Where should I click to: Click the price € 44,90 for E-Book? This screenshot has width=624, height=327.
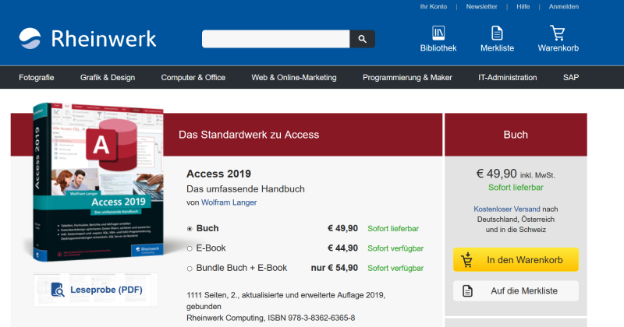pyautogui.click(x=342, y=248)
